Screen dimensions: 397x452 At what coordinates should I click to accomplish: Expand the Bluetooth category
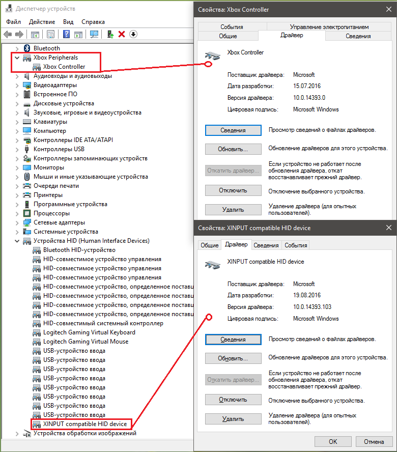coord(17,48)
